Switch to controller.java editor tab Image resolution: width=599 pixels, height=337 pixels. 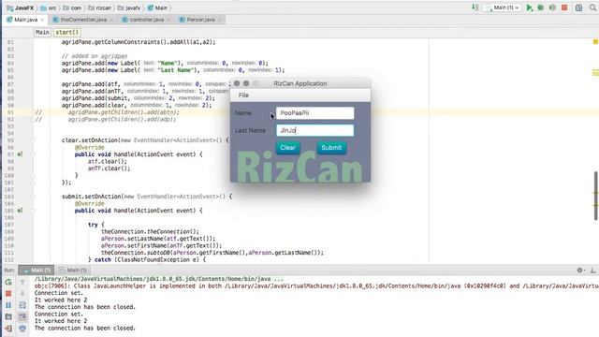(146, 20)
